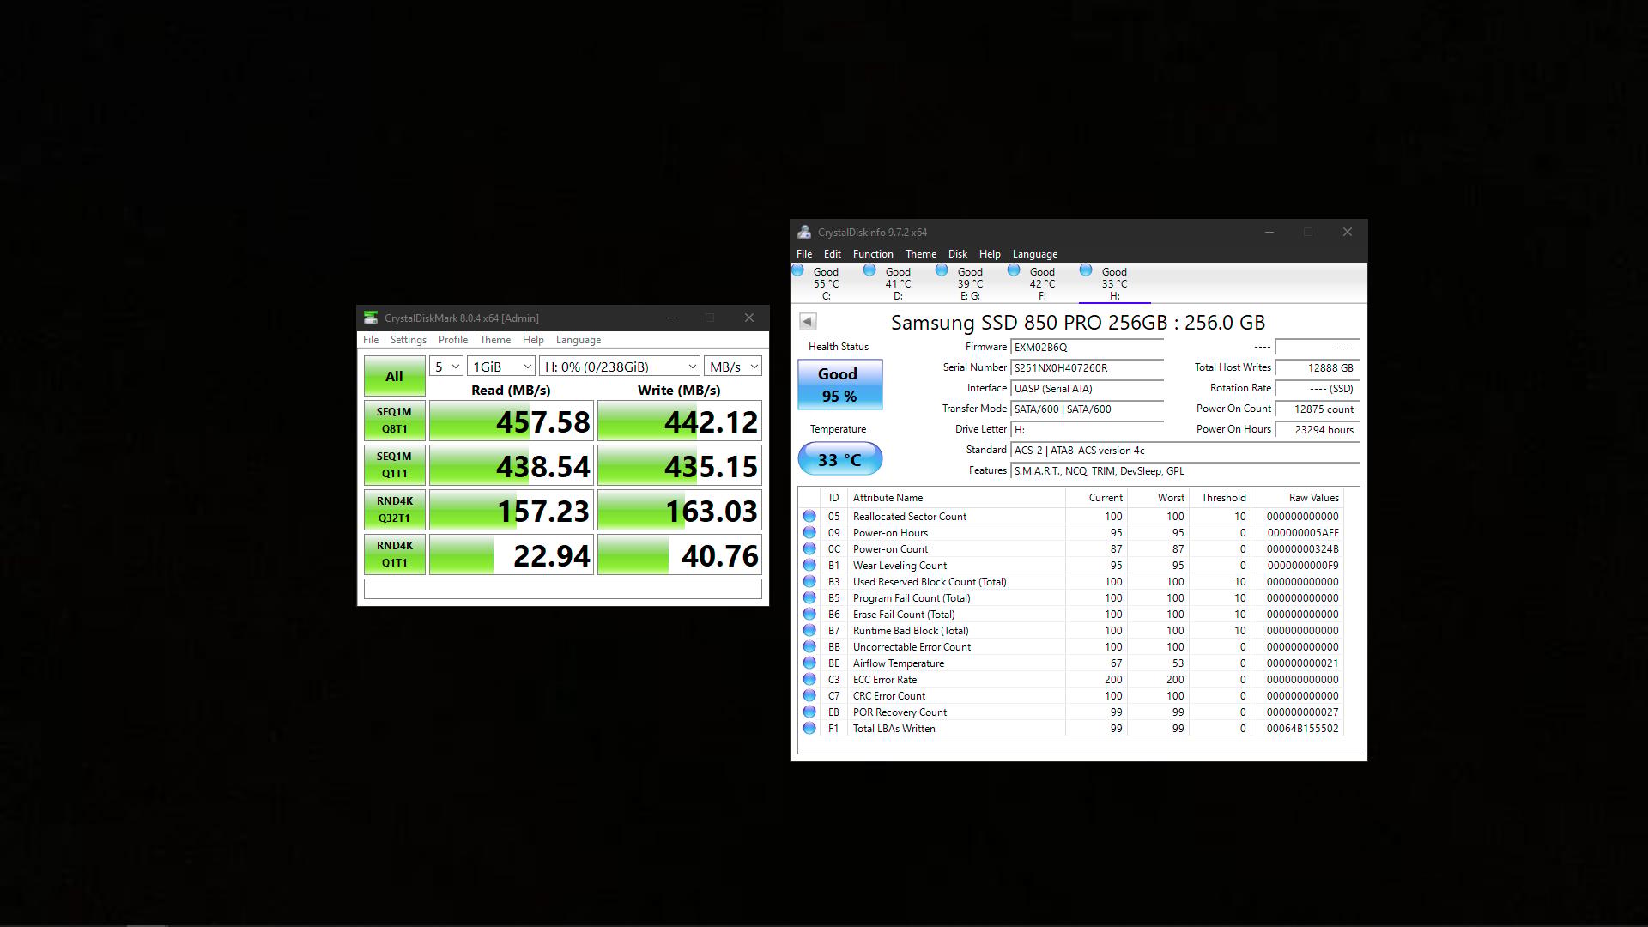1648x927 pixels.
Task: Click the status orb for Used Reserved Block Count
Action: point(809,581)
